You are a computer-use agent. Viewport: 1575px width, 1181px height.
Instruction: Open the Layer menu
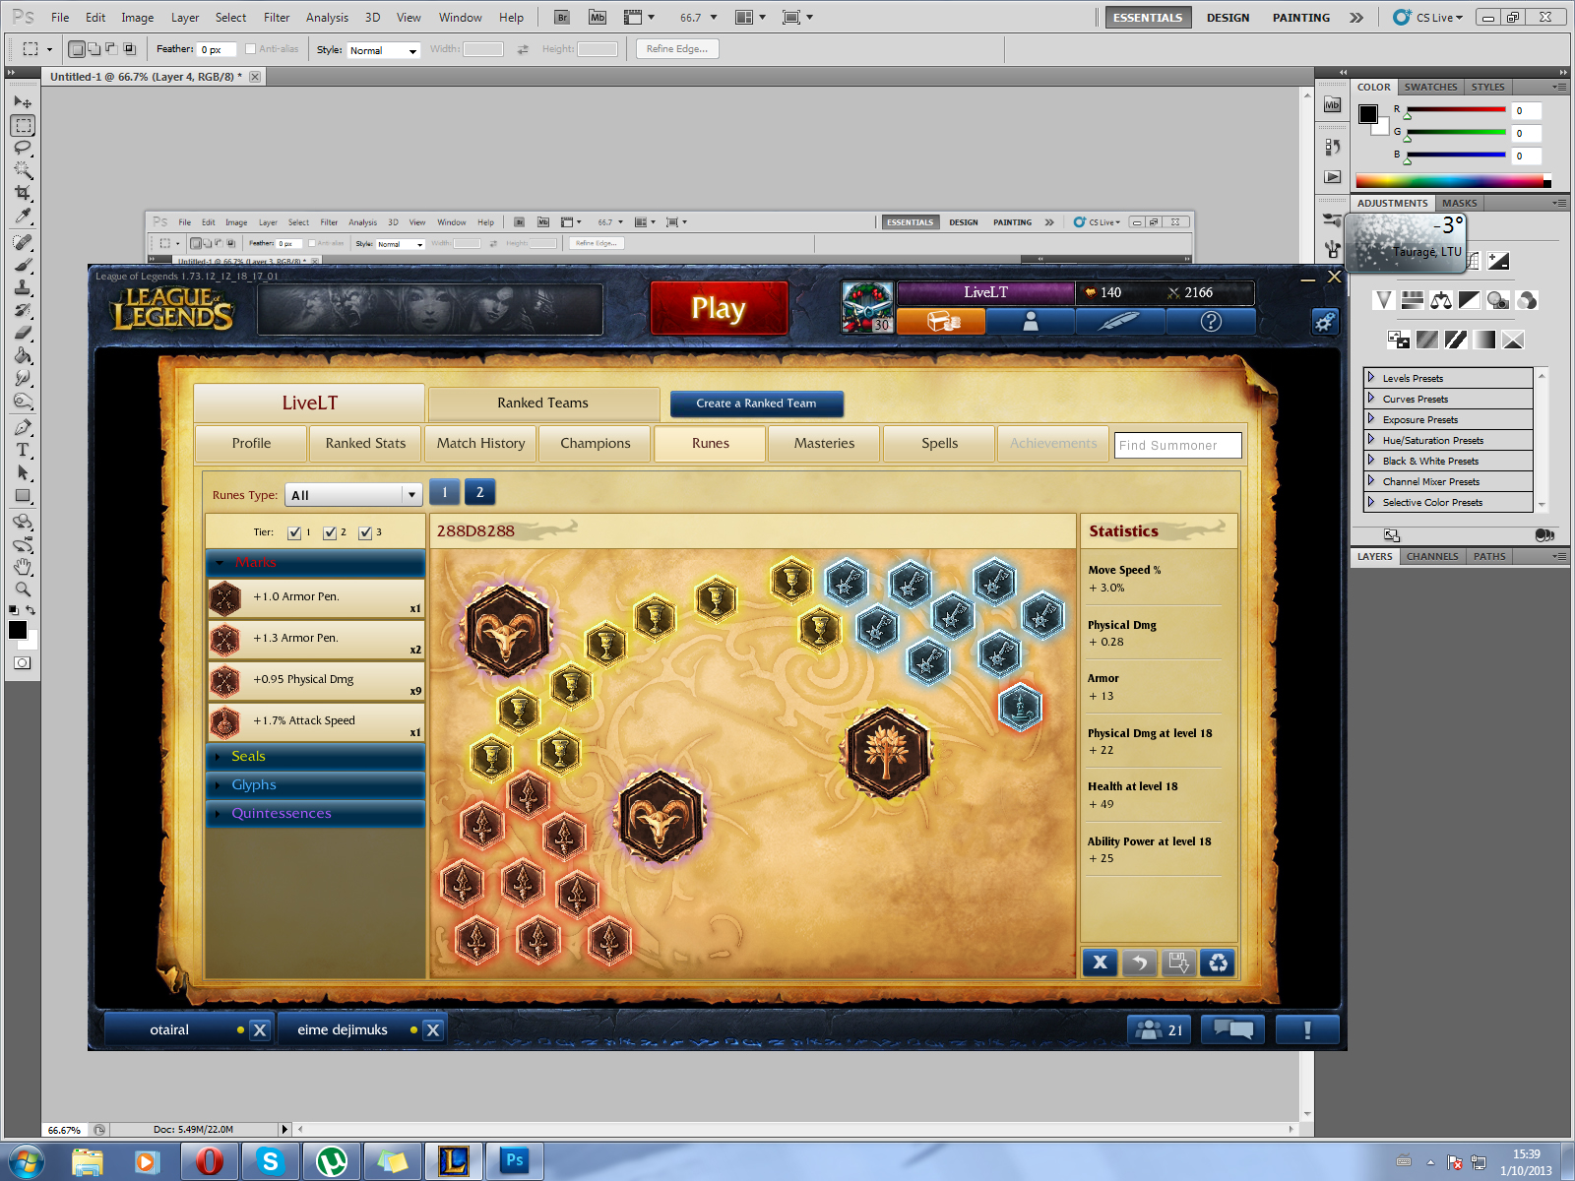(x=185, y=17)
